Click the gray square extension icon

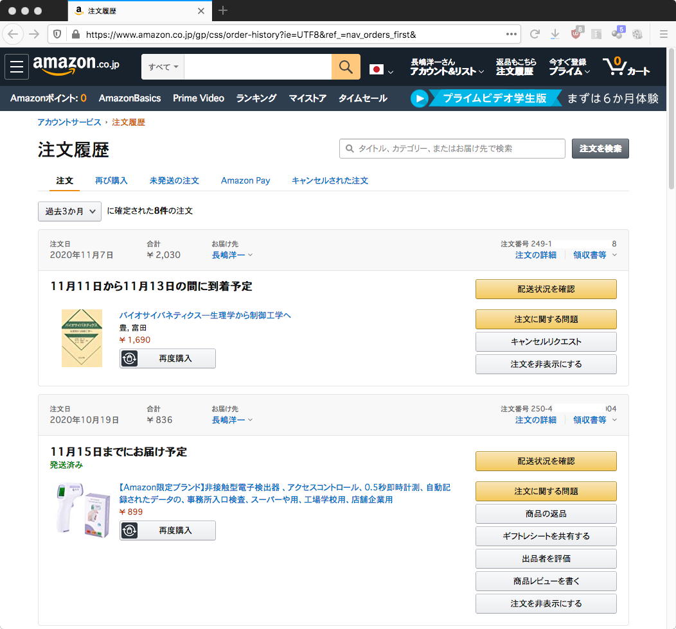[x=596, y=34]
